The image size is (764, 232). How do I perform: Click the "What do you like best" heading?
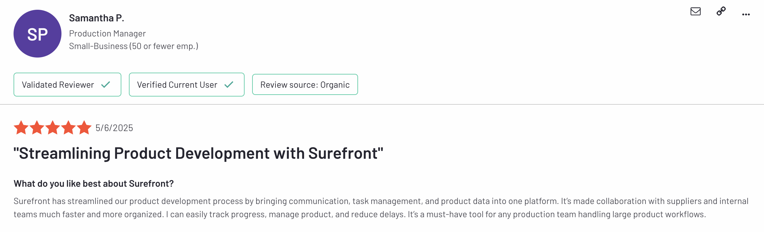94,184
